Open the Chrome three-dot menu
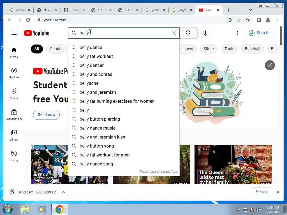Image resolution: width=287 pixels, height=215 pixels. coord(277,20)
